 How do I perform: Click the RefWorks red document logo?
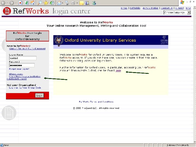[x=7, y=11]
